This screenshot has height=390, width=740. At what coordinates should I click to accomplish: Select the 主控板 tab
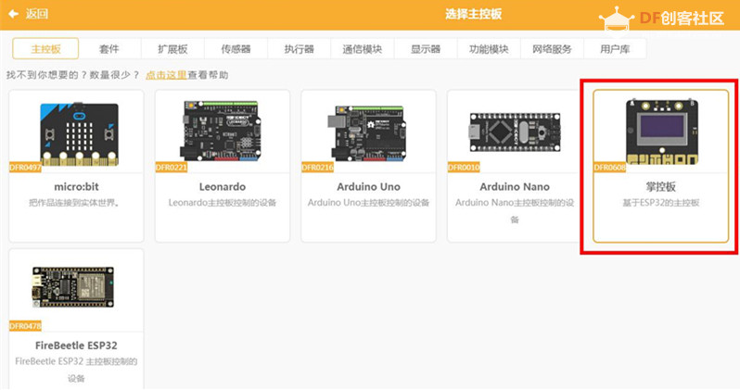coord(45,48)
